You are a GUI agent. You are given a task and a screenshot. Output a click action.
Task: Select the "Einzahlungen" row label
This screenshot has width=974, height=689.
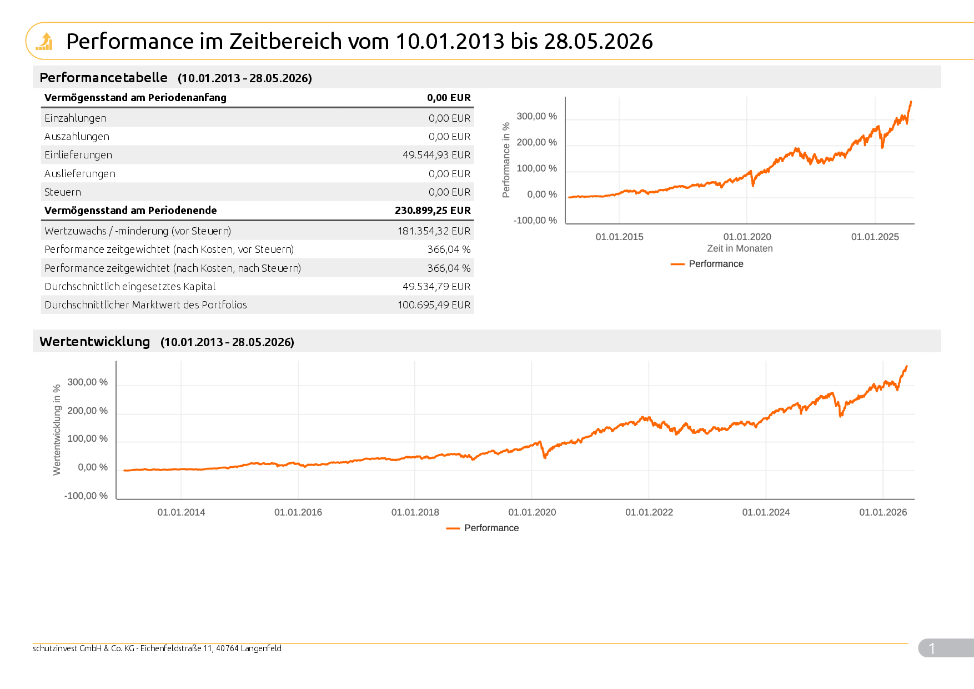pos(76,118)
